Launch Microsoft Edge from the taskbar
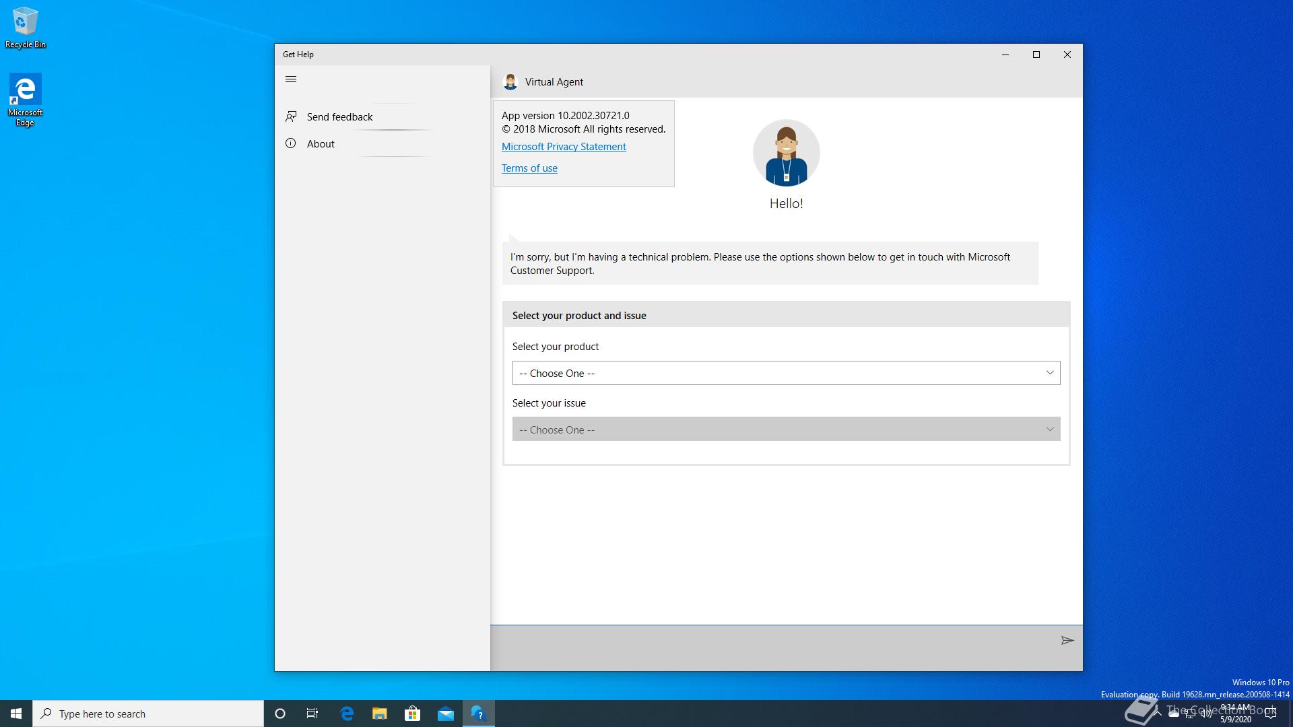 347,714
